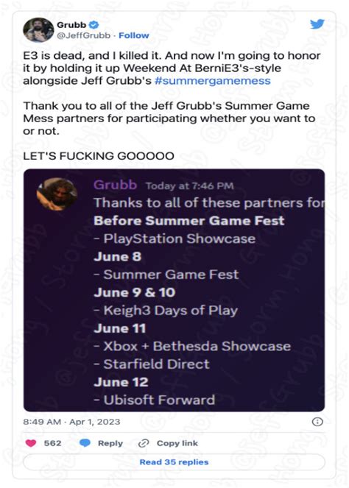
Task: Click the Reply speech bubble icon
Action: pos(85,443)
